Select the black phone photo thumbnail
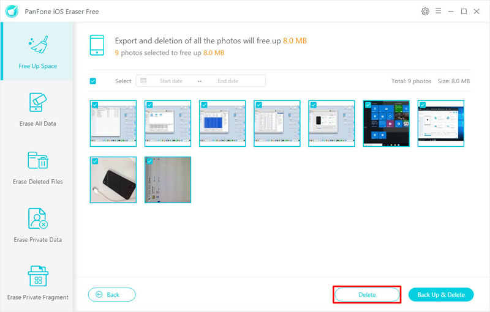The height and width of the screenshot is (312, 490). (x=113, y=180)
